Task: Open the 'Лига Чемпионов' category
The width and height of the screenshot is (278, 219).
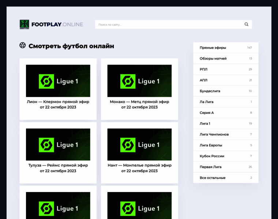Action: click(226, 134)
